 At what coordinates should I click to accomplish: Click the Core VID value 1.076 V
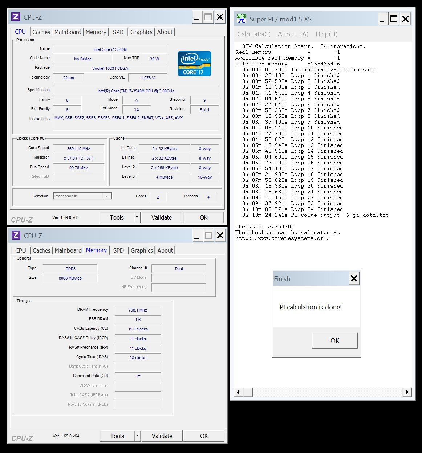[148, 78]
